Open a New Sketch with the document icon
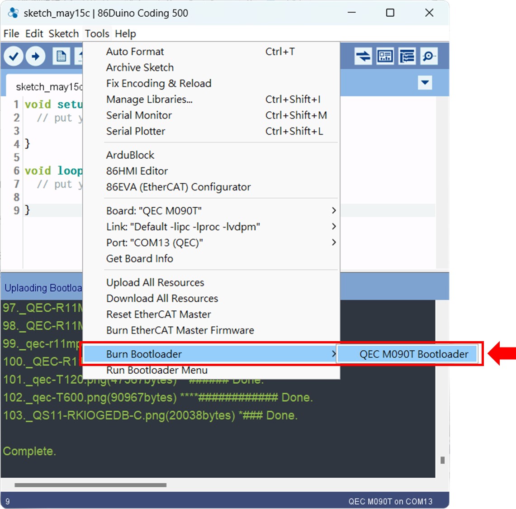516x509 pixels. (59, 56)
